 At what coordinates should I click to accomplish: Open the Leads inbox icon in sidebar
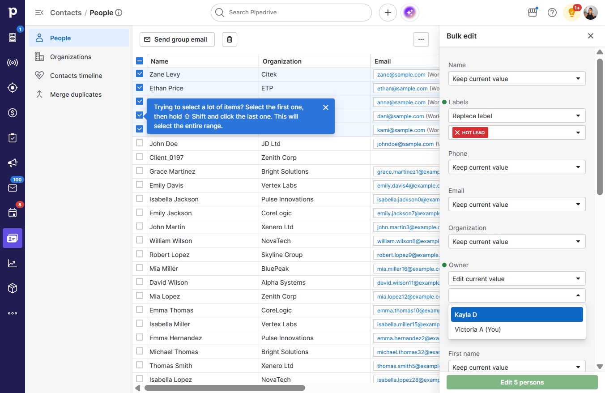pyautogui.click(x=13, y=38)
